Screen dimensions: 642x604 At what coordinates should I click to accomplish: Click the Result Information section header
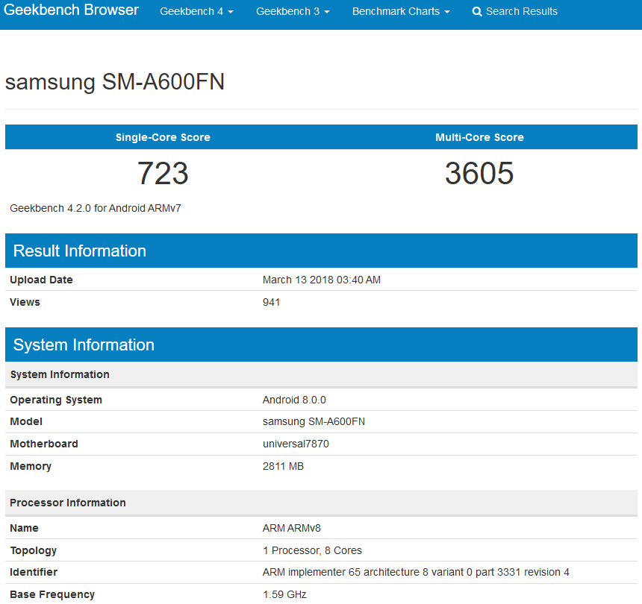(x=321, y=251)
